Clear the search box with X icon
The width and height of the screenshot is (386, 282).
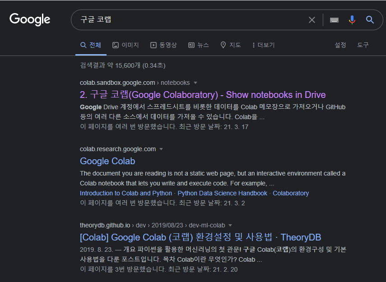click(x=312, y=20)
